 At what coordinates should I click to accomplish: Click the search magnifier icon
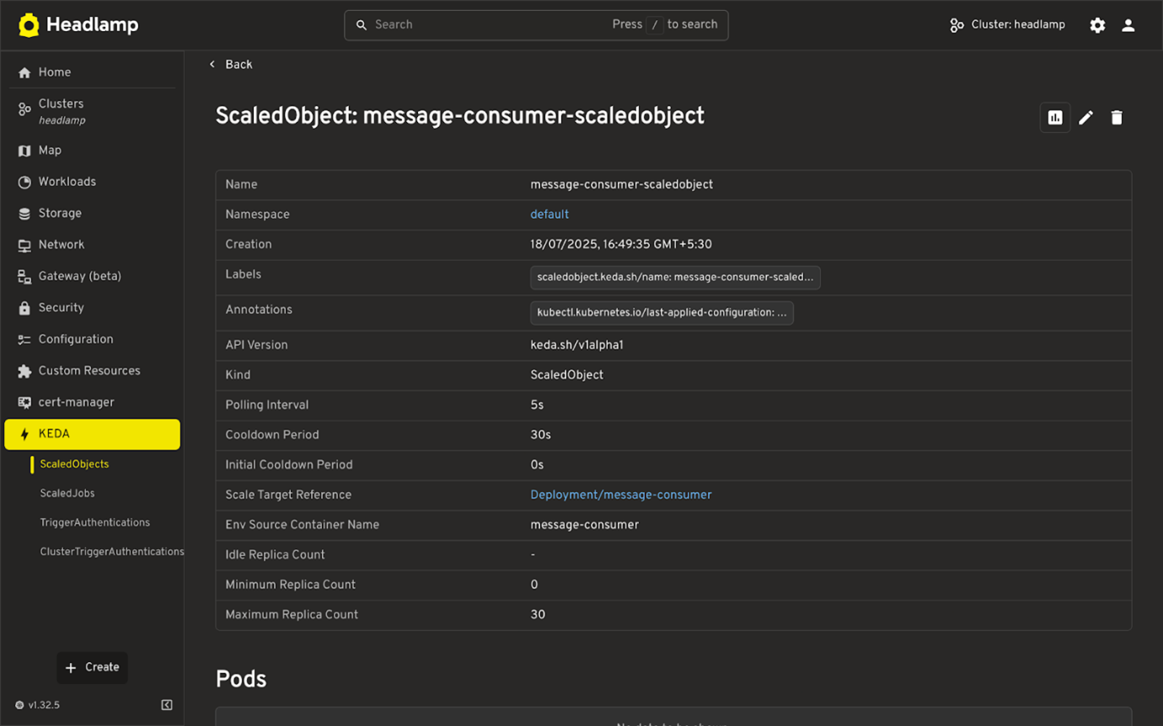coord(362,25)
